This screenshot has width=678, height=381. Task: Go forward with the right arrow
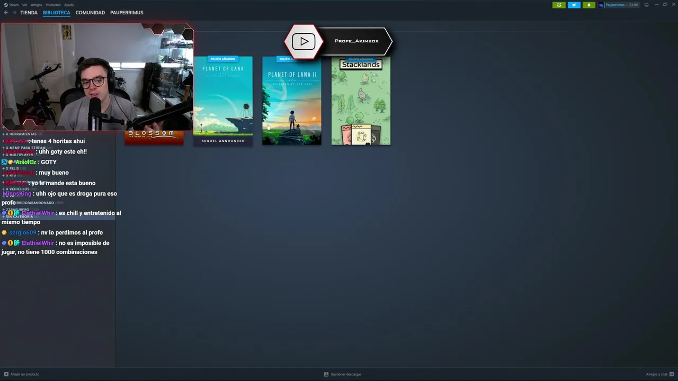[x=14, y=12]
